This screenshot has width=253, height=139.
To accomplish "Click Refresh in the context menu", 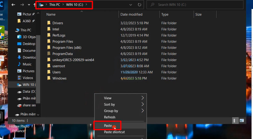I will point(110,117).
